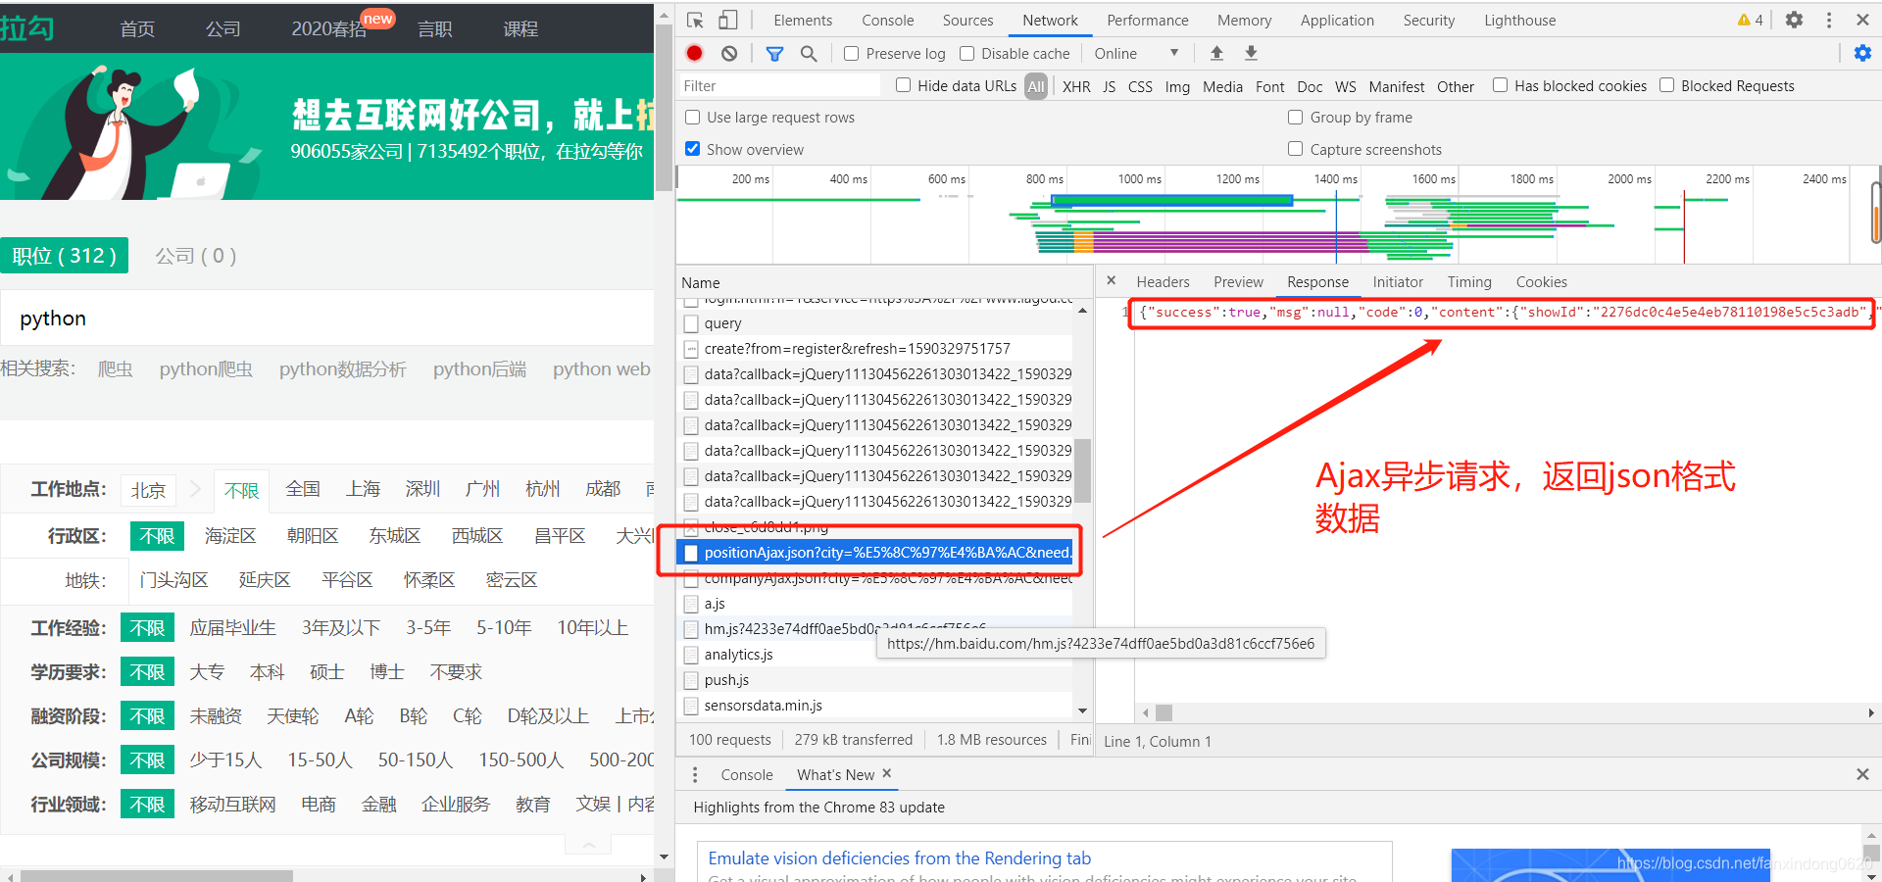1882x882 pixels.
Task: Open network search magnifier icon
Action: tap(809, 54)
